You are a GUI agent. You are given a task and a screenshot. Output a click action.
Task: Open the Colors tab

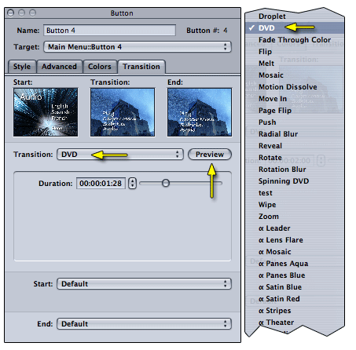[100, 67]
